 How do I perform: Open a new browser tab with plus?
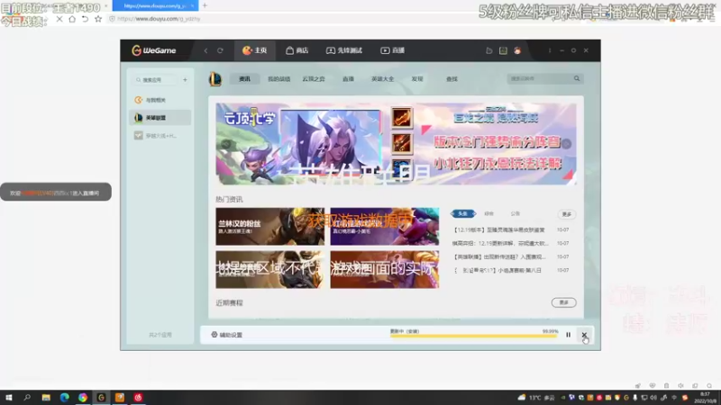(205, 5)
